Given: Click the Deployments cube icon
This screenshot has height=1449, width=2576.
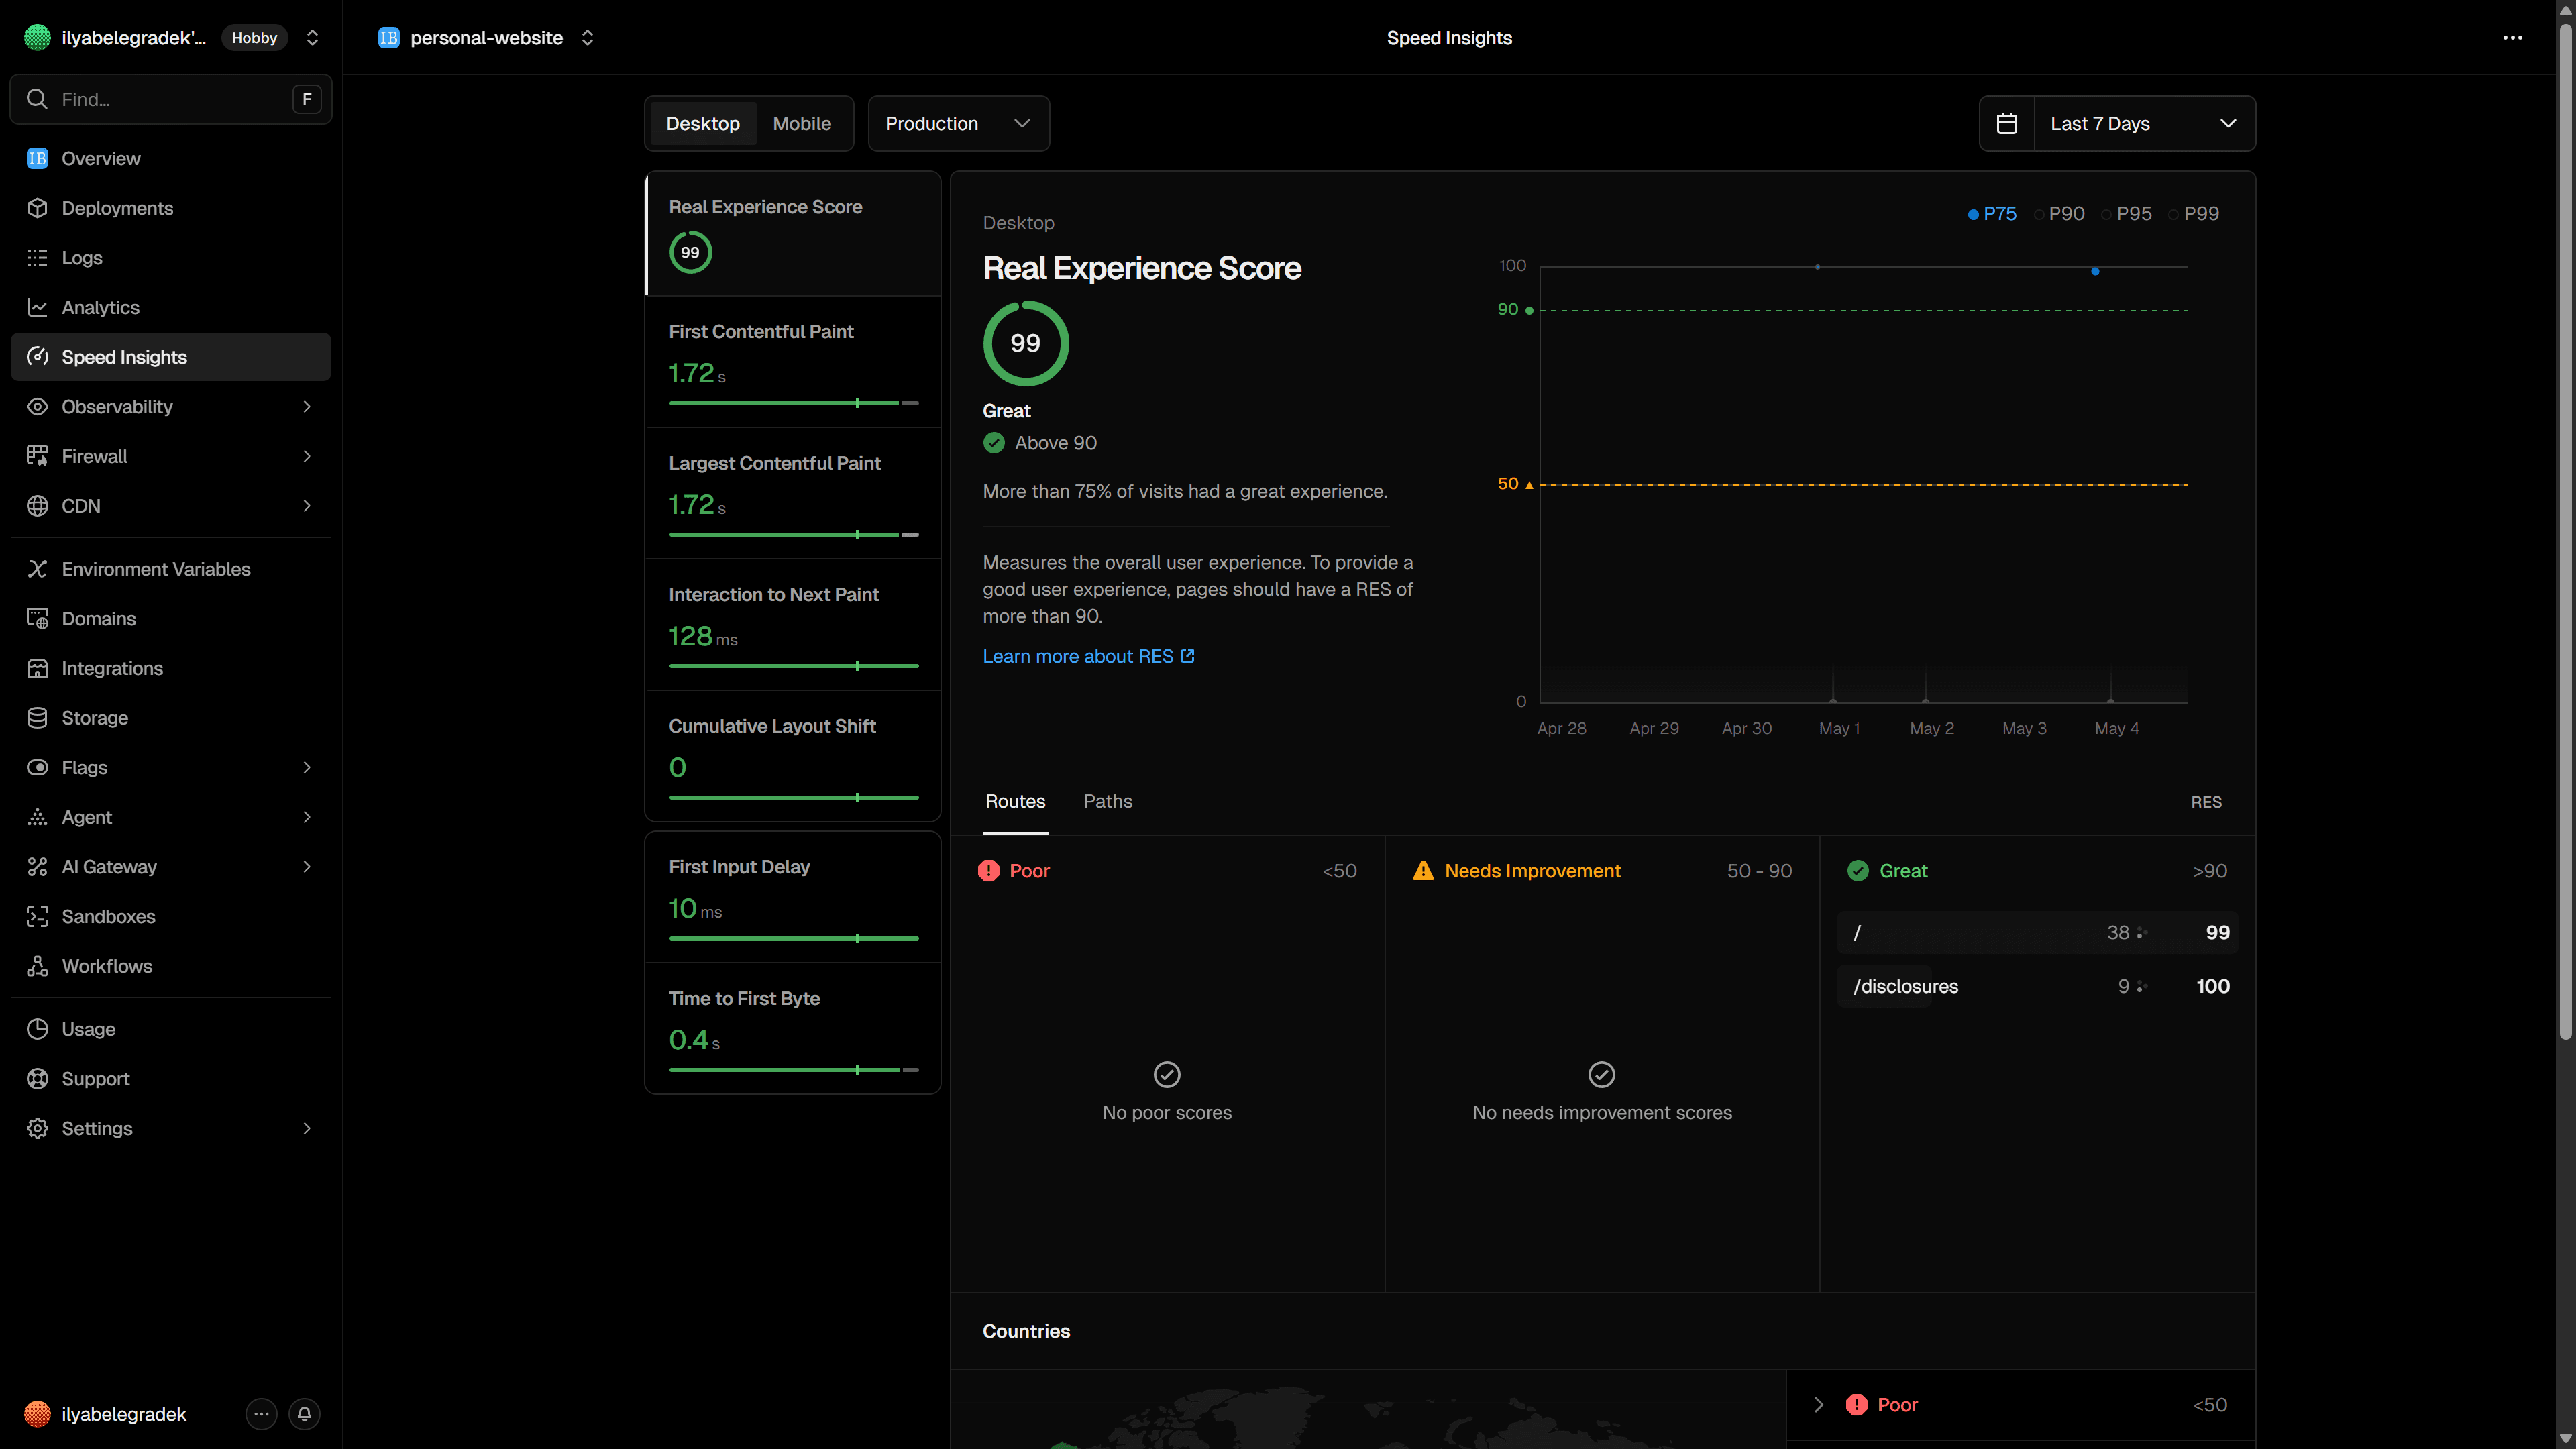Looking at the screenshot, I should 37,208.
